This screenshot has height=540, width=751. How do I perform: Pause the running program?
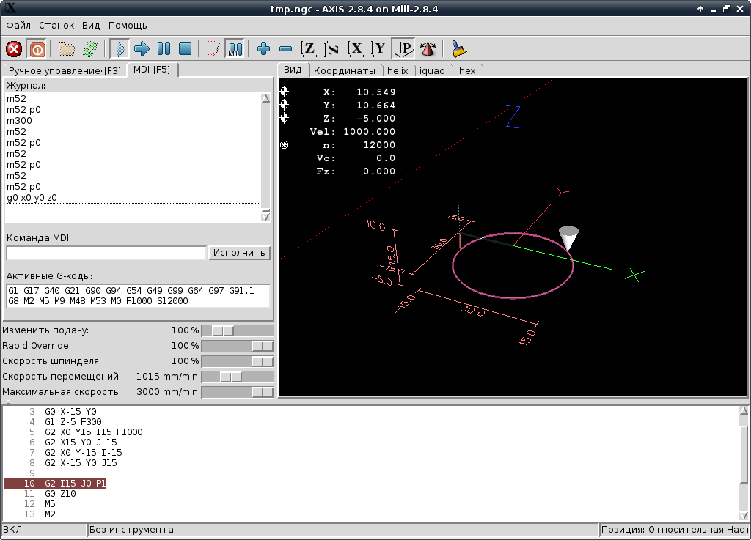coord(164,49)
